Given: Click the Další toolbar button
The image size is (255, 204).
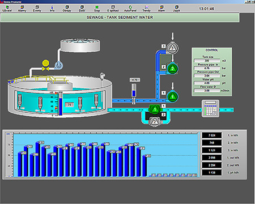Looking at the screenshot, I should pos(82,8).
